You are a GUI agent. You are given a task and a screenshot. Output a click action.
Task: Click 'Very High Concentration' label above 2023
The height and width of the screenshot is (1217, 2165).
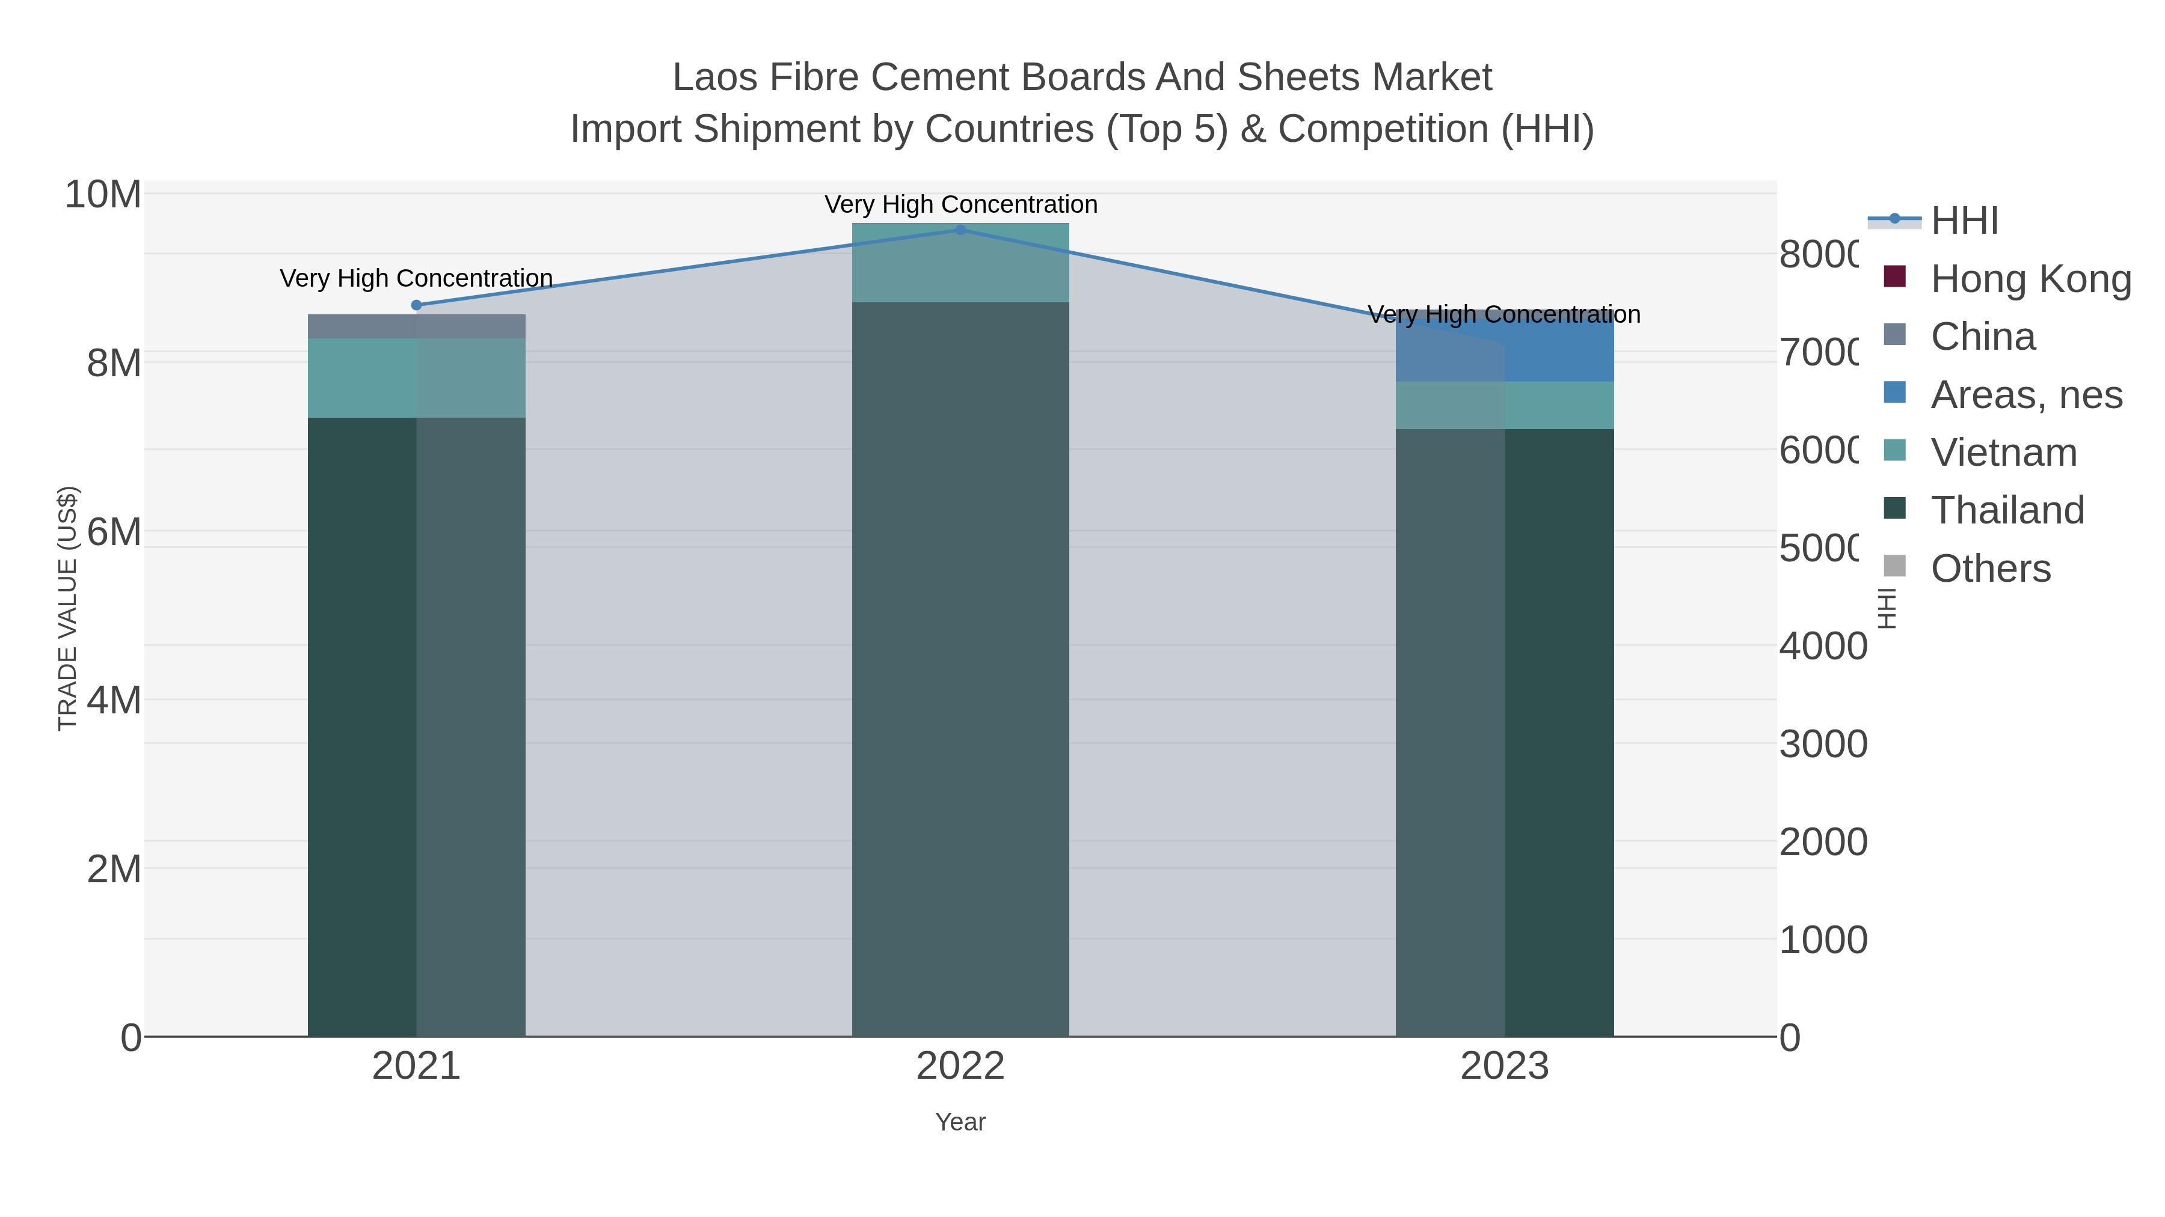click(1505, 314)
